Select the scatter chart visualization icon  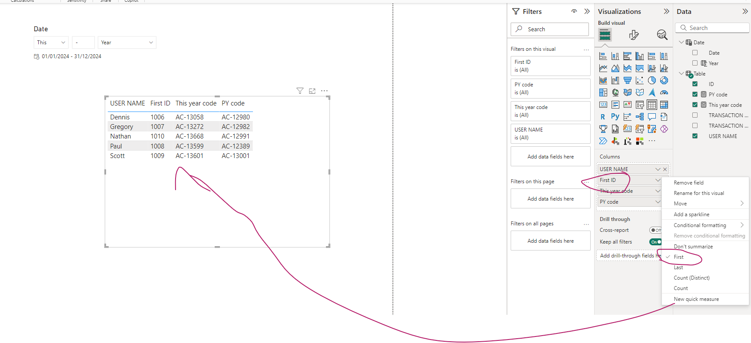click(639, 80)
